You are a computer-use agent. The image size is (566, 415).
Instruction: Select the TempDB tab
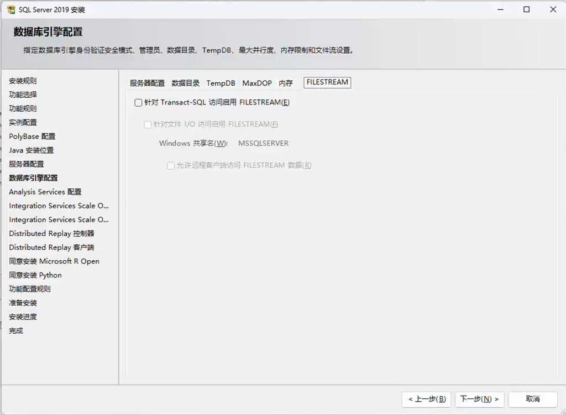221,83
